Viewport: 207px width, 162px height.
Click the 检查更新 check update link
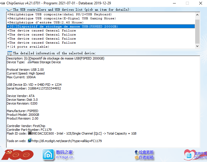tap(146, 152)
